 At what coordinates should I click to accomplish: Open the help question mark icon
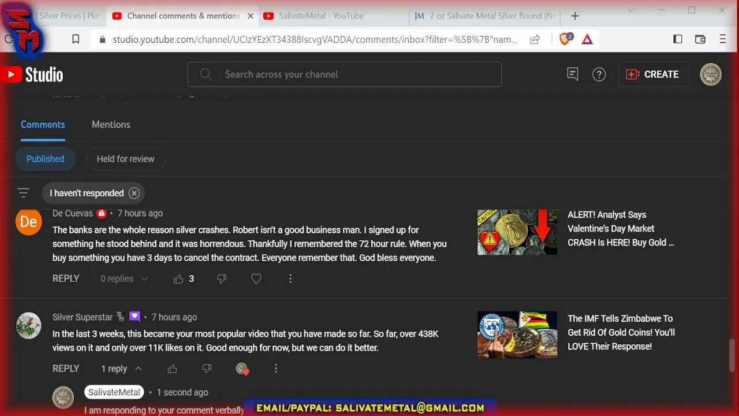(x=599, y=75)
